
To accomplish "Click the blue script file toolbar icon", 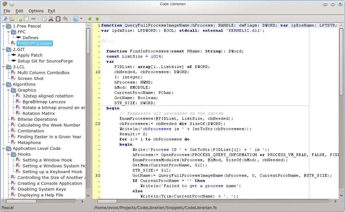I will [x=76, y=19].
